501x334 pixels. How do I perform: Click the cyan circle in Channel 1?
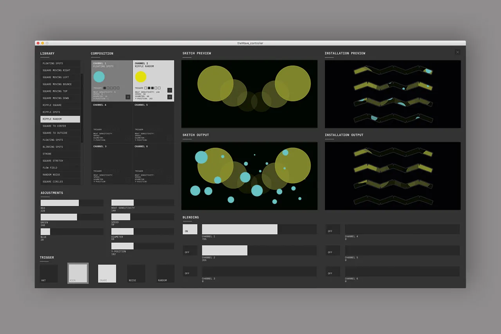coord(99,77)
